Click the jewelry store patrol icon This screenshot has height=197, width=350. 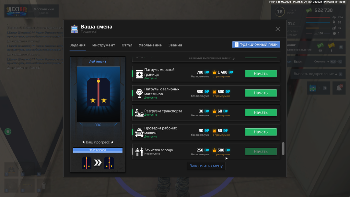pos(139,93)
